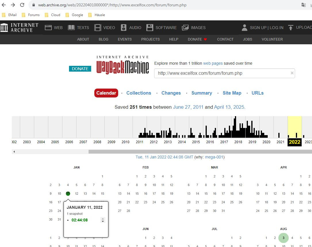Open the BLOG menu item
The height and width of the screenshot is (247, 312).
104,39
